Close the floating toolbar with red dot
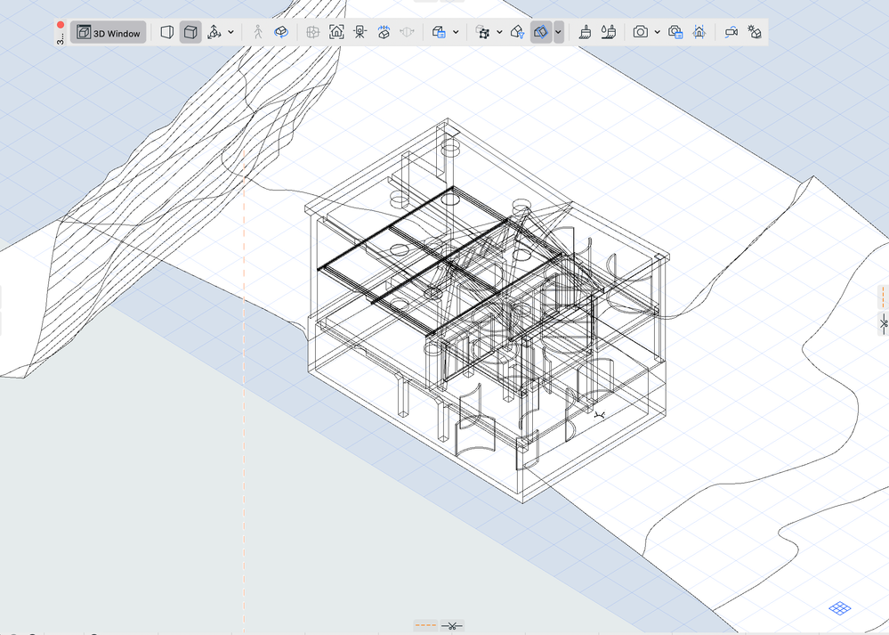The height and width of the screenshot is (635, 889). 61,24
